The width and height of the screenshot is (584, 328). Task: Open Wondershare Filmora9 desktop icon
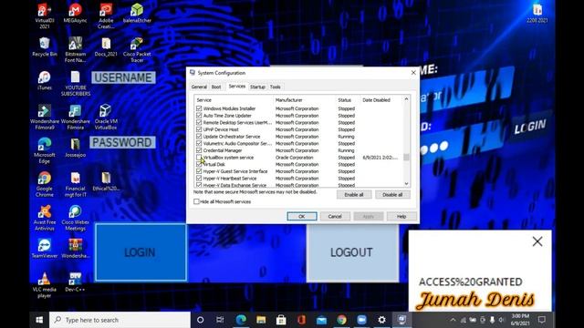45,117
